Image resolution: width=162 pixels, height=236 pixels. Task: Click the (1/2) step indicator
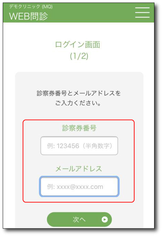pos(79,56)
